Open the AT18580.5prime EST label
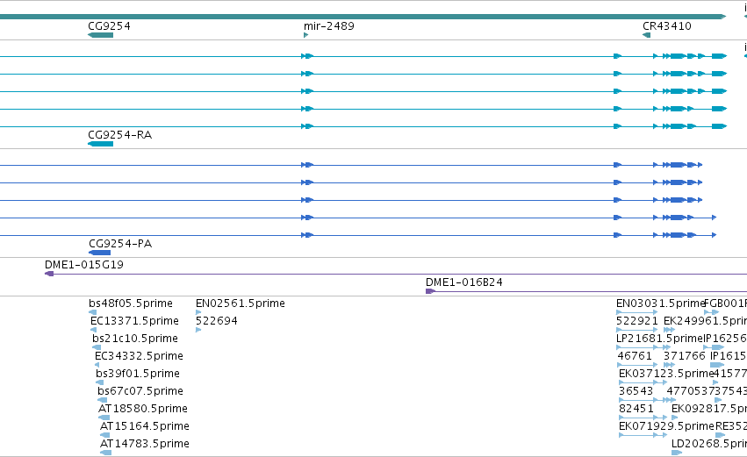 point(143,409)
